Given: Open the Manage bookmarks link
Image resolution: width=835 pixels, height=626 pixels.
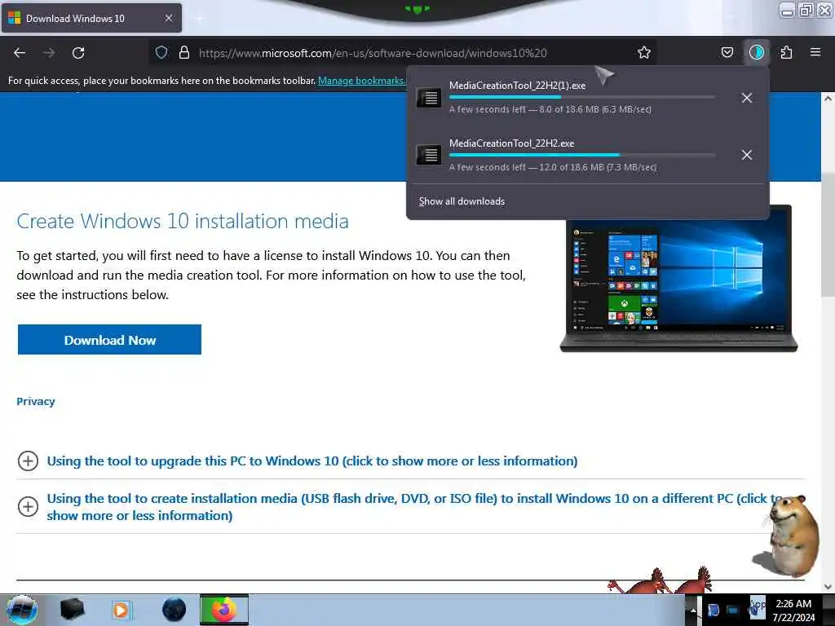Looking at the screenshot, I should pos(361,81).
